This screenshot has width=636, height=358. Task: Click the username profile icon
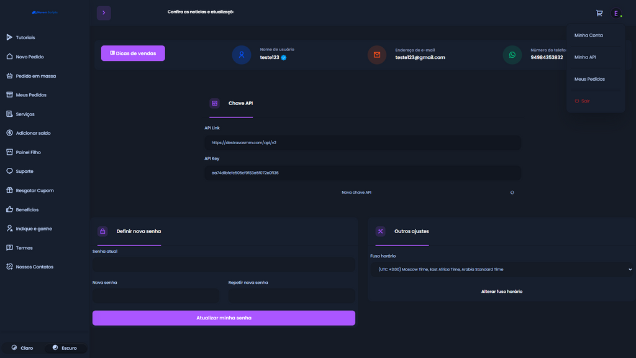click(242, 55)
